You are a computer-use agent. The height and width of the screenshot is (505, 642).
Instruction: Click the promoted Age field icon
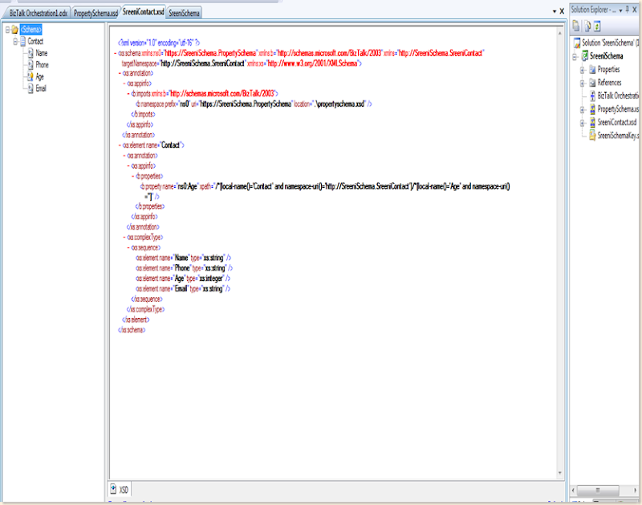(30, 76)
